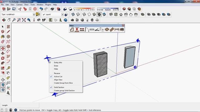The height and width of the screenshot is (112, 200).
Task: Toggle Shaded With Textures style
Action: (x=99, y=15)
